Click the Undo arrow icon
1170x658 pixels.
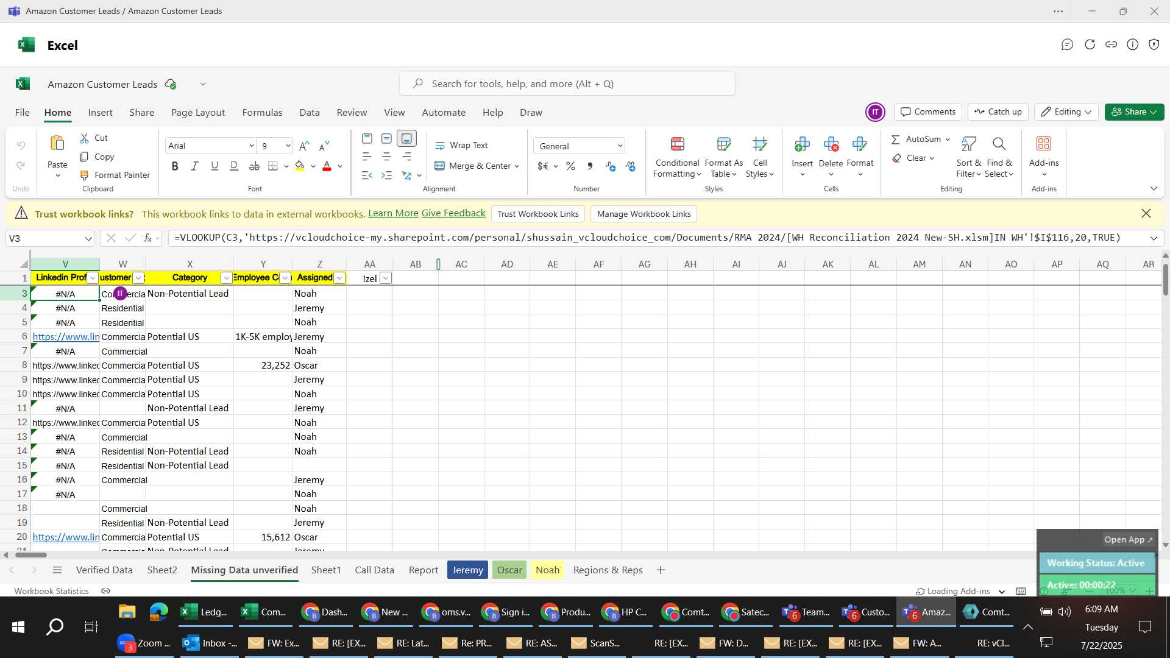coord(21,146)
